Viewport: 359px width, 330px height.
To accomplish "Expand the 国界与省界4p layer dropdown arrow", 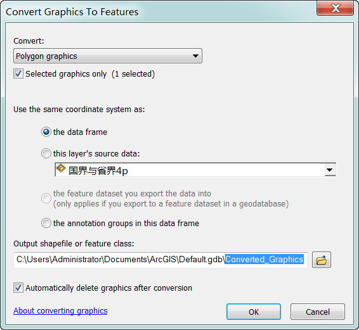I will [330, 170].
